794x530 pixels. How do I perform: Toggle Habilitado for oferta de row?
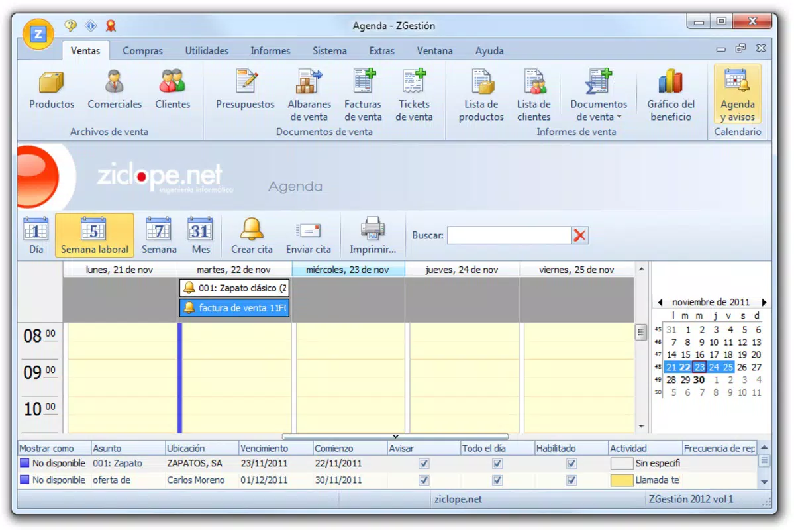(x=571, y=480)
